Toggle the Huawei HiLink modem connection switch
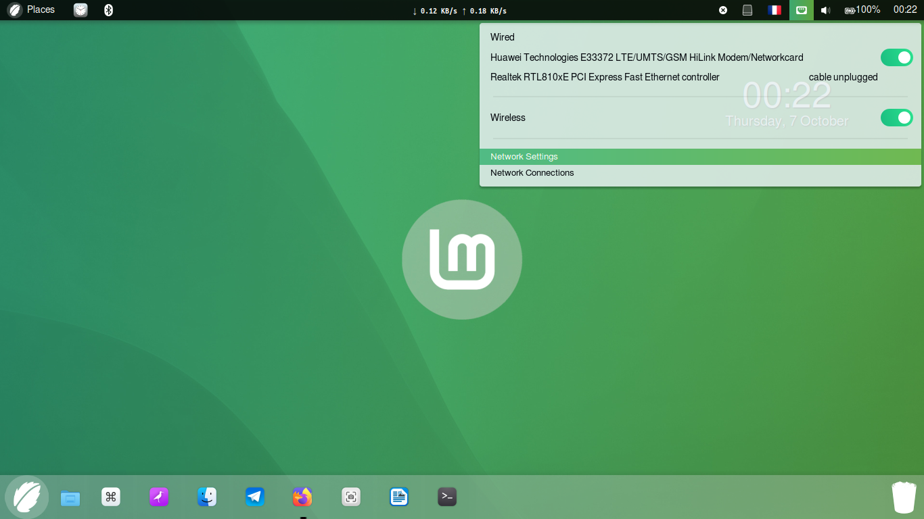924x519 pixels. pyautogui.click(x=897, y=57)
